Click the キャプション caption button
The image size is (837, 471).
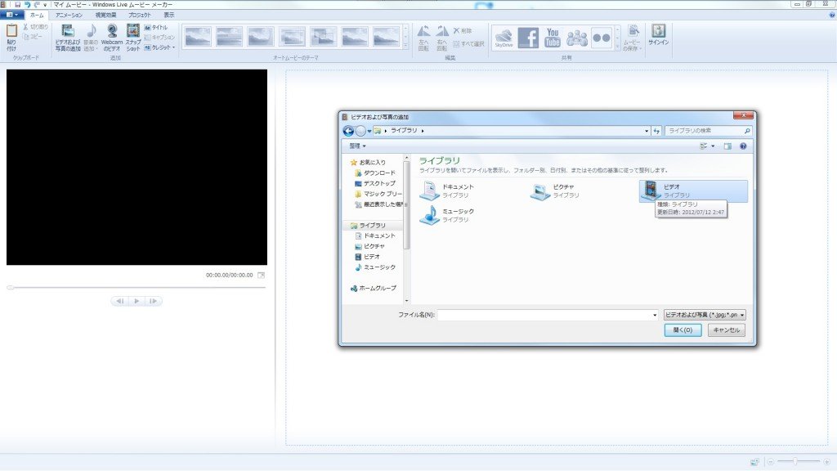tap(159, 38)
